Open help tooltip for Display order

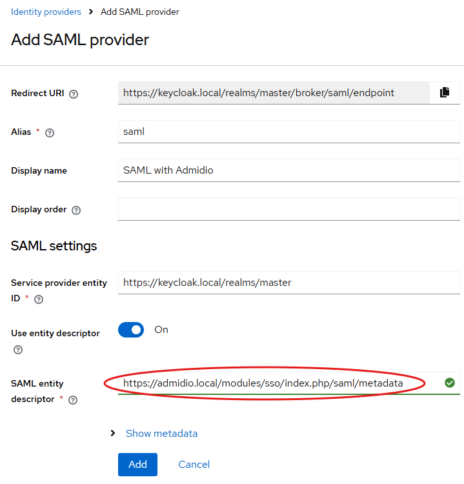(76, 210)
